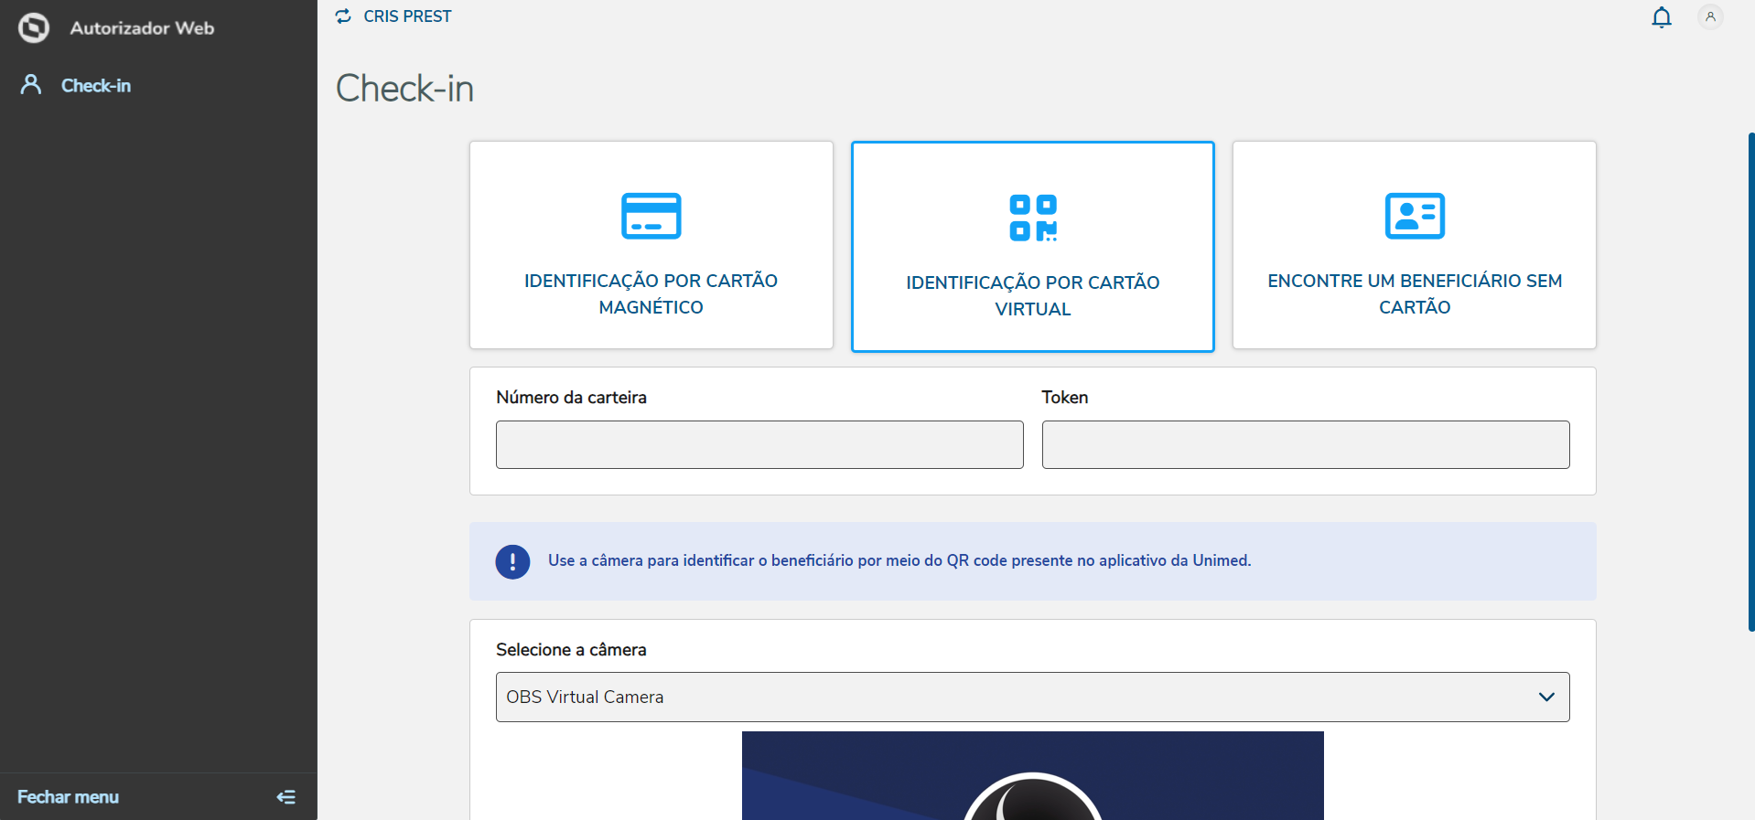
Task: Click the page vertical scrollbar
Action: [x=1751, y=382]
